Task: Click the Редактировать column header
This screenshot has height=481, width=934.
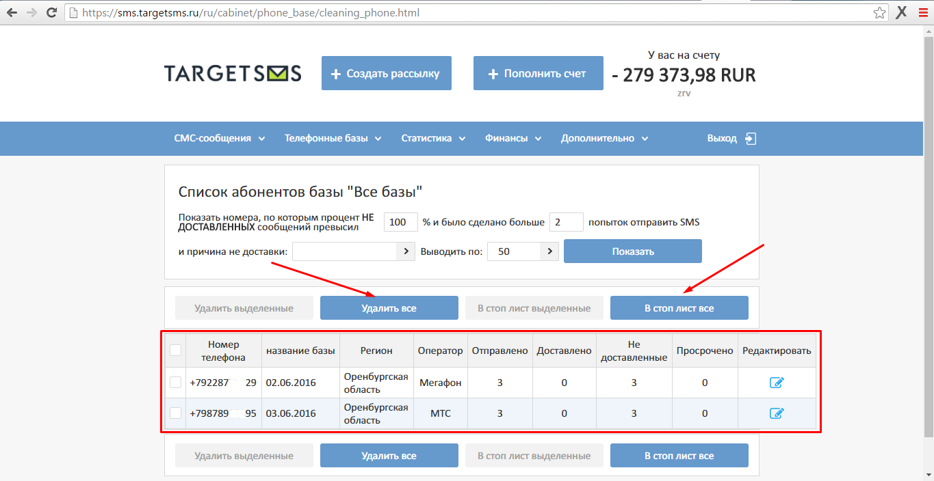Action: (x=777, y=351)
